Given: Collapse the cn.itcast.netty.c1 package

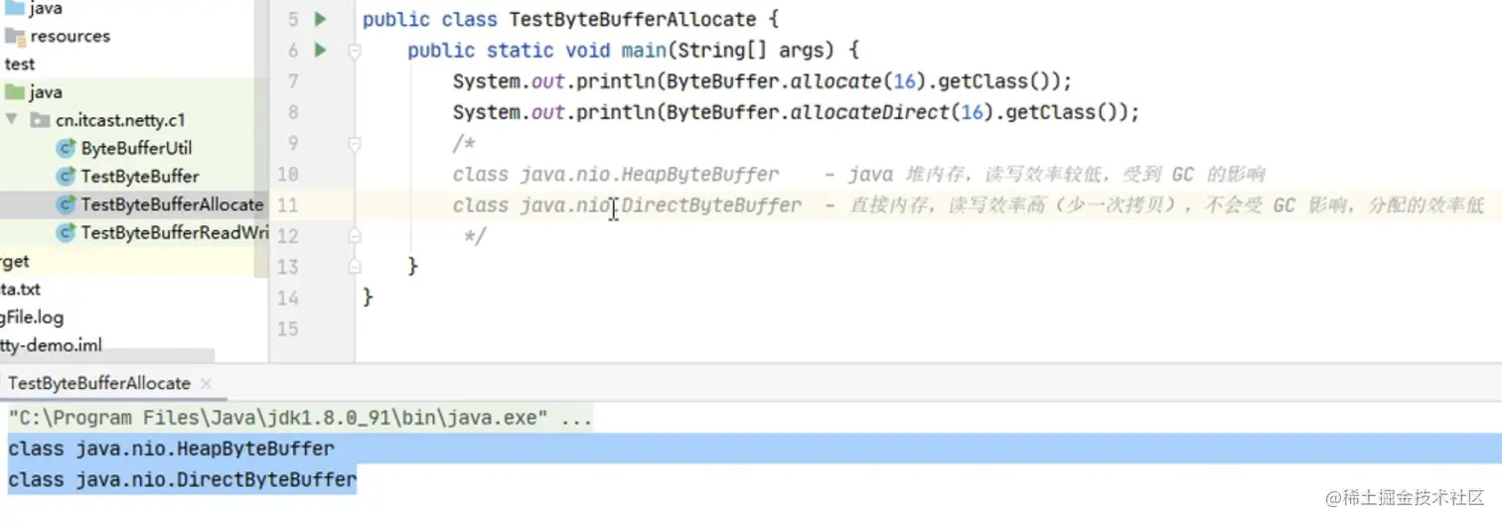Looking at the screenshot, I should (11, 120).
